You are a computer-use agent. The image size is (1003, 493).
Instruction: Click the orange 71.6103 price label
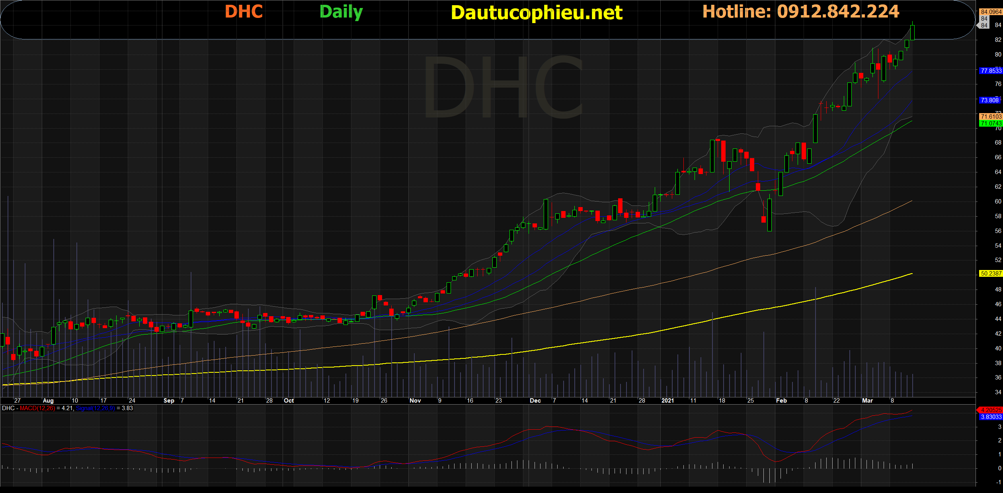tap(991, 117)
